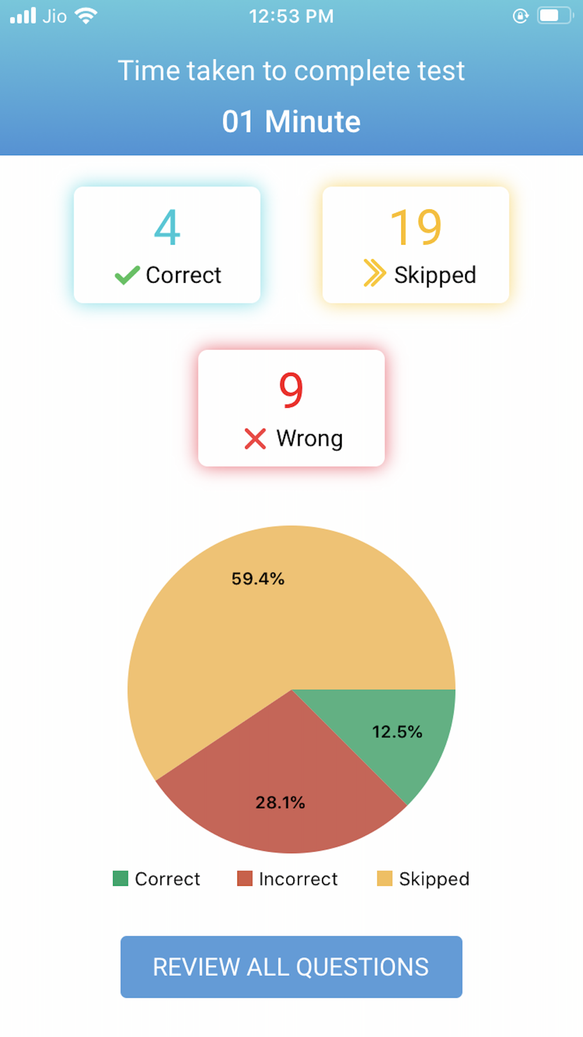The height and width of the screenshot is (1037, 583).
Task: Tap the red X icon beside Wrong
Action: tap(255, 439)
